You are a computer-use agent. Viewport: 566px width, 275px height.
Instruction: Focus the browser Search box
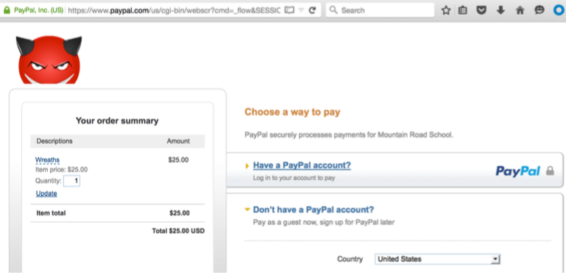tap(380, 10)
